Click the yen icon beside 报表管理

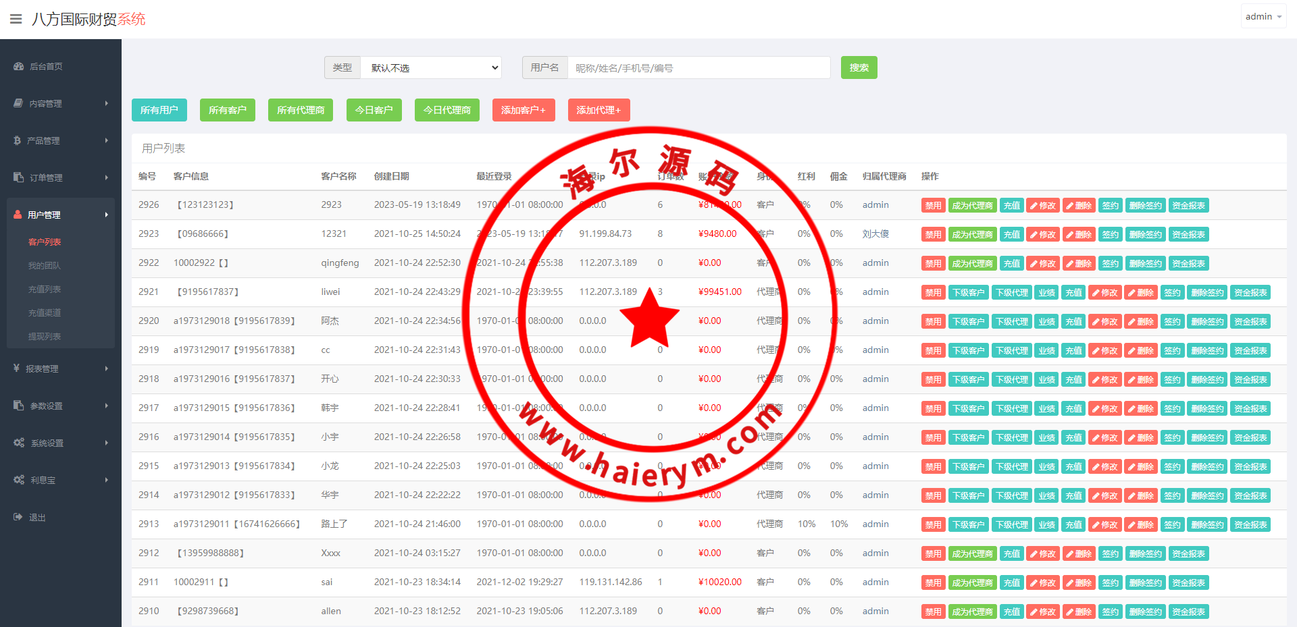(x=16, y=369)
